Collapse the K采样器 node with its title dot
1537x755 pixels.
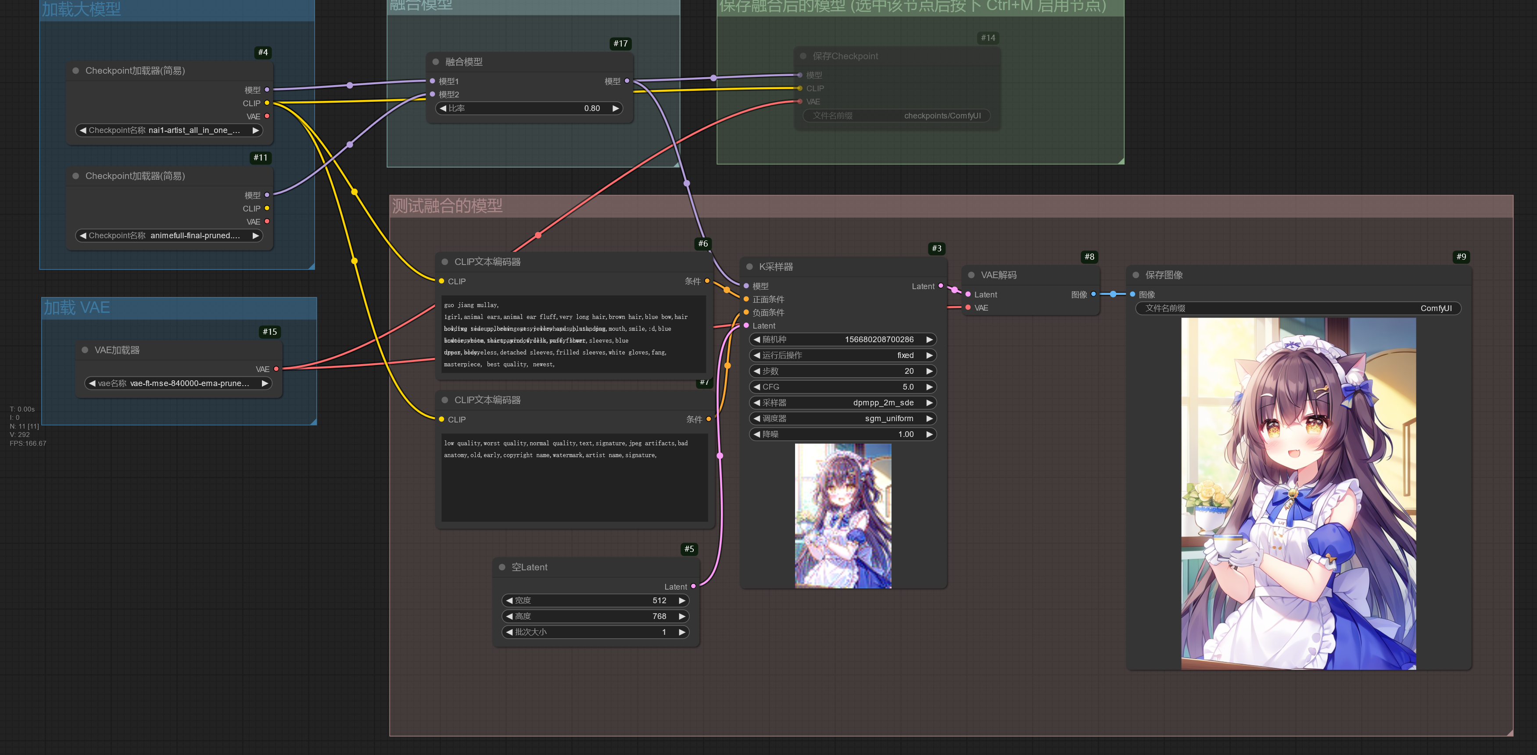click(751, 267)
